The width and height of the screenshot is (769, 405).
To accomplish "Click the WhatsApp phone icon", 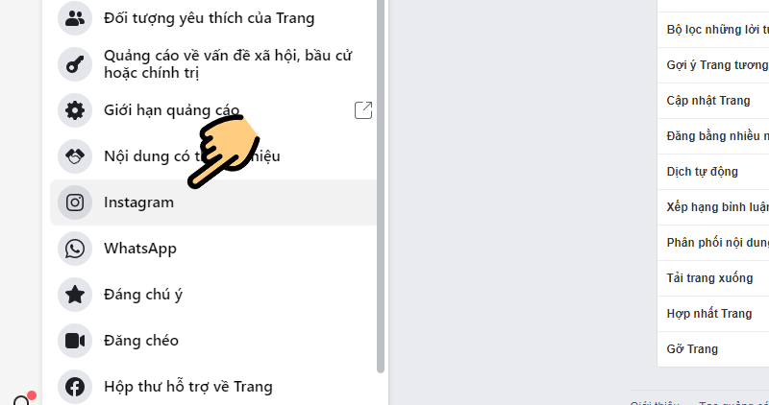I will tap(75, 249).
